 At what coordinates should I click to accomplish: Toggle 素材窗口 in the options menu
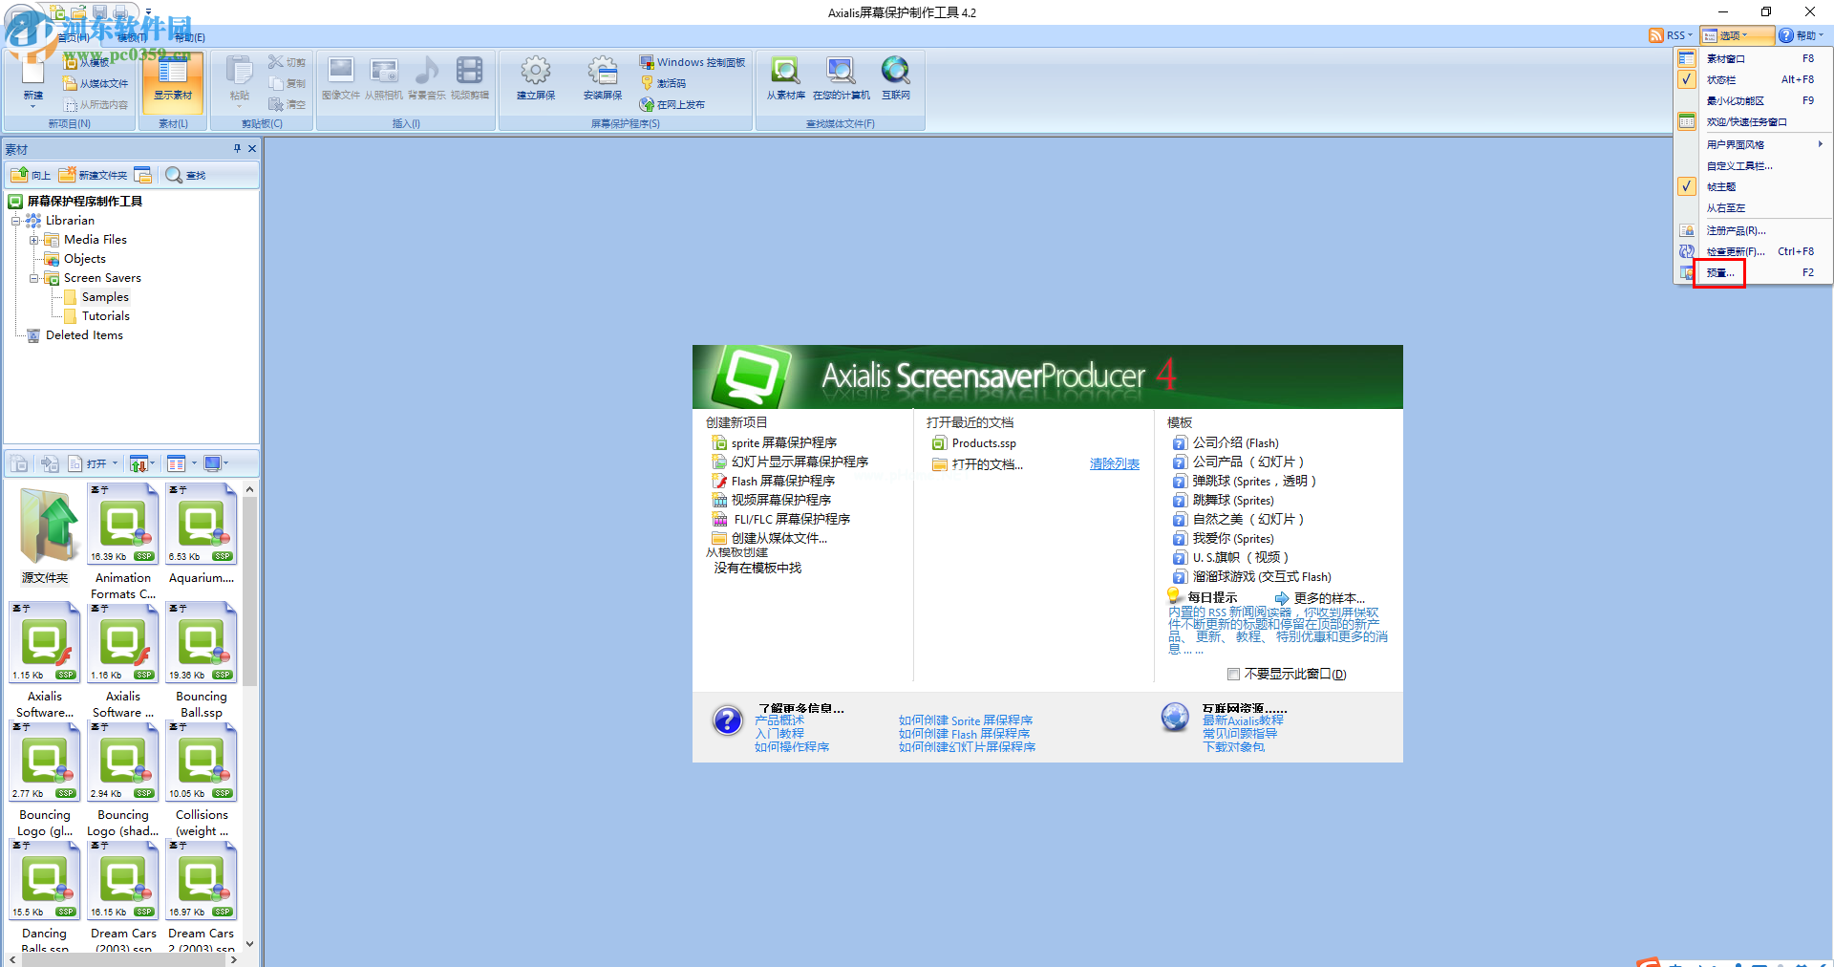[1752, 58]
